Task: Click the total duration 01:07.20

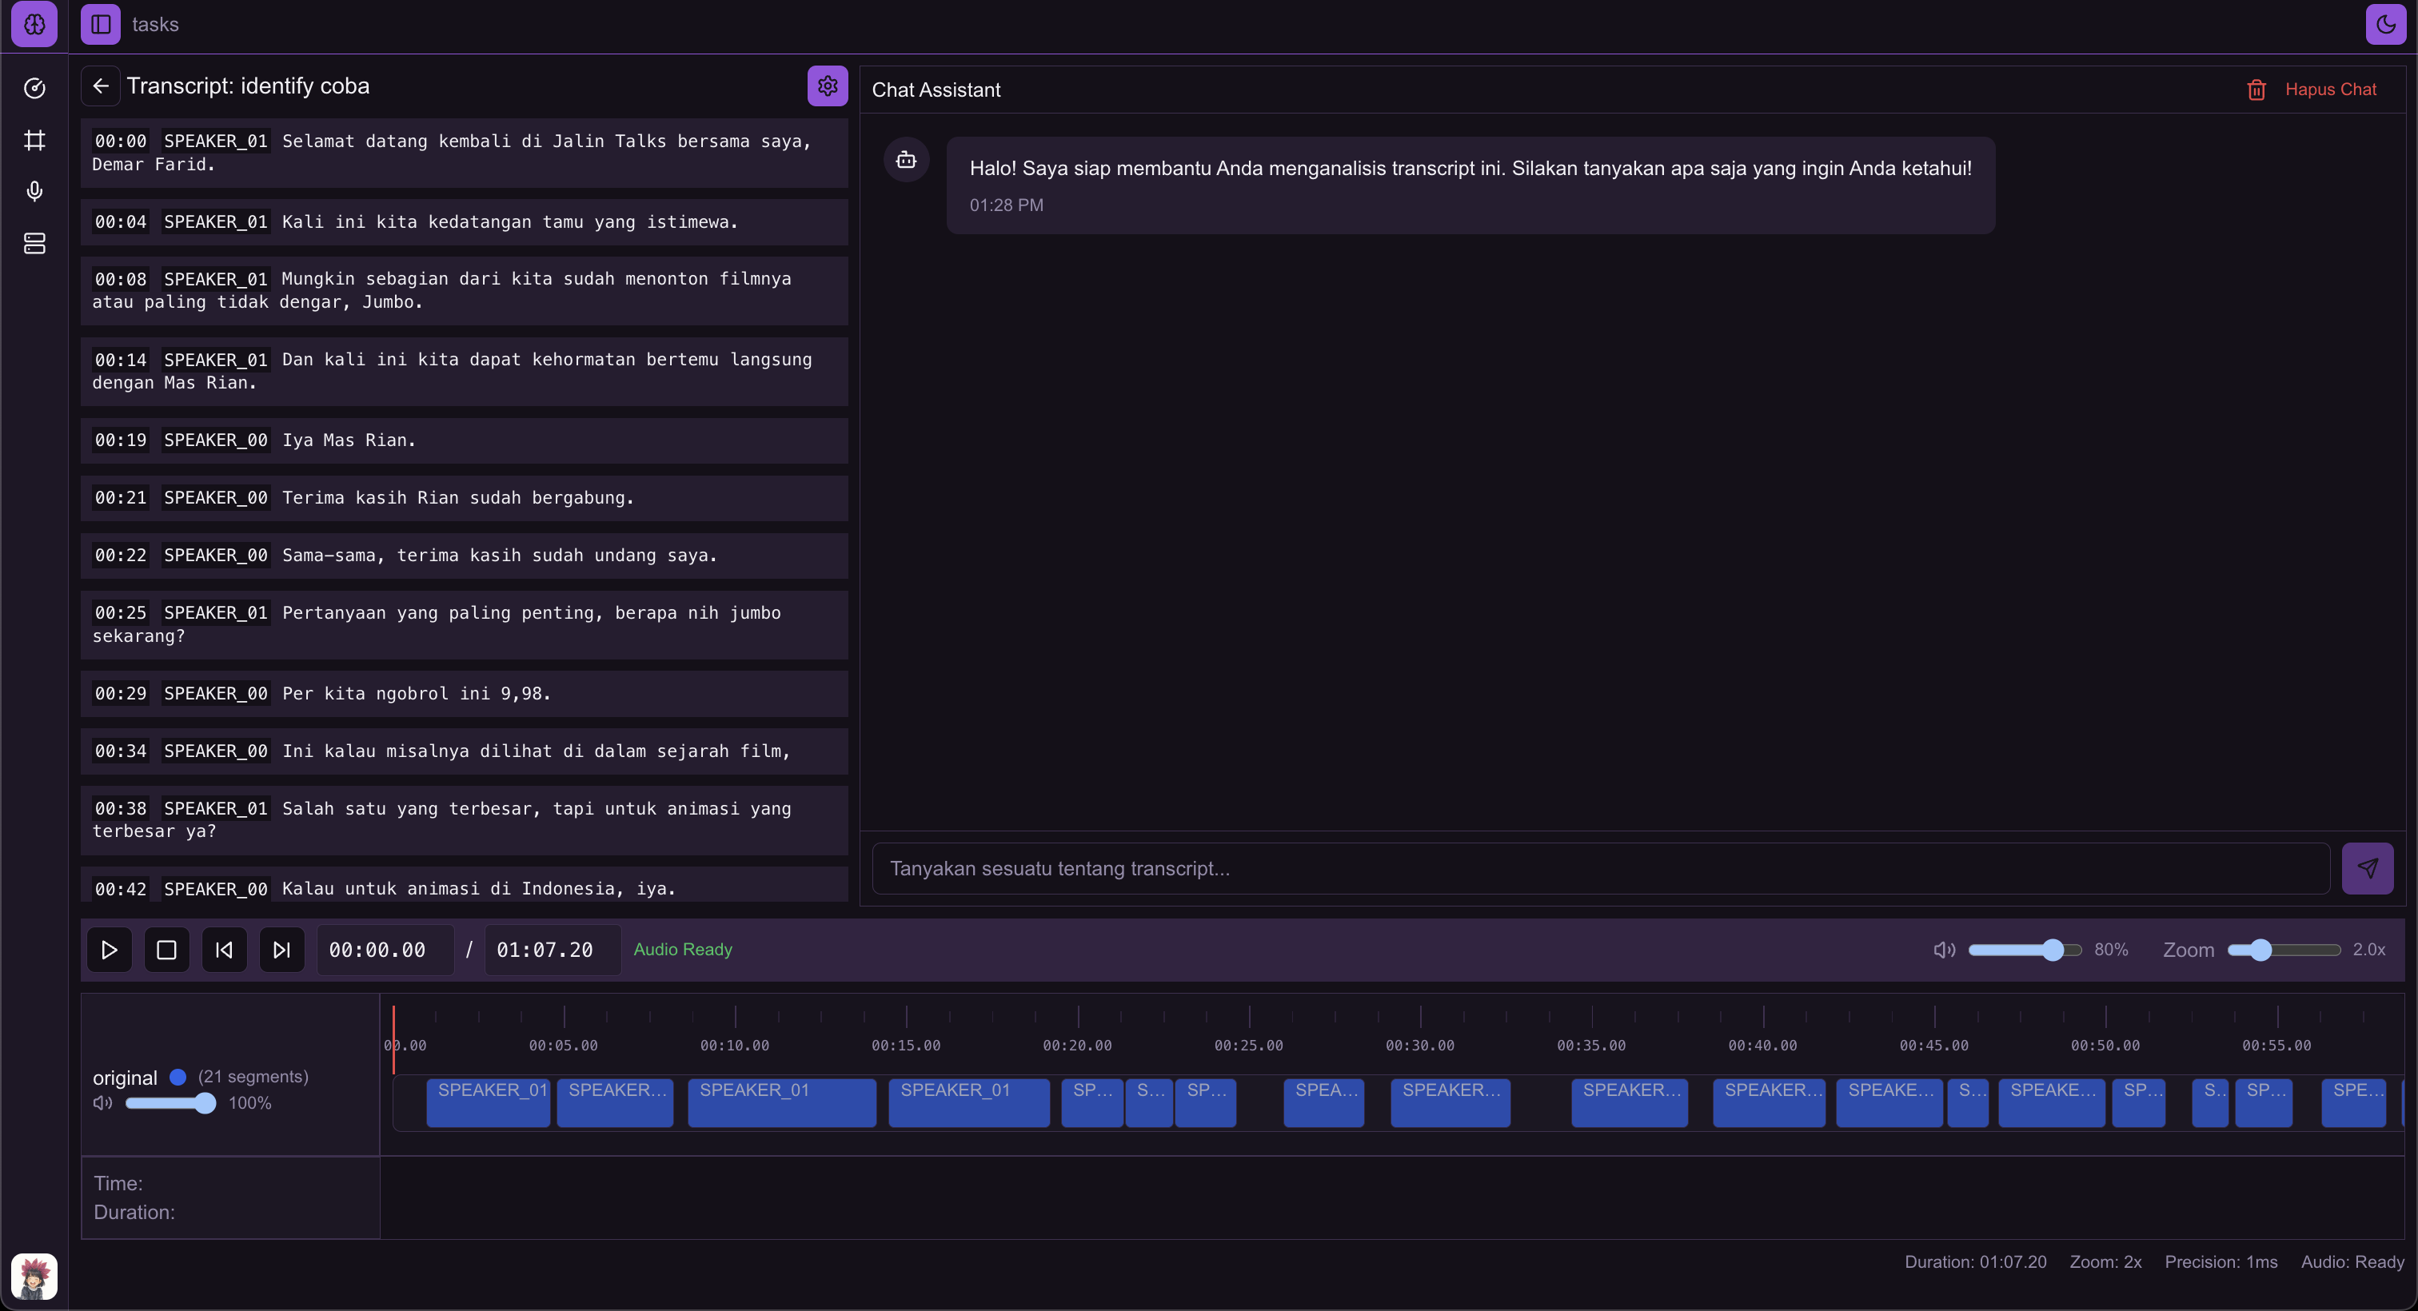Action: [x=552, y=950]
